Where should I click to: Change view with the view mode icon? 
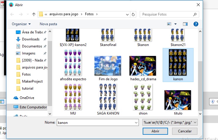[x=169, y=24]
